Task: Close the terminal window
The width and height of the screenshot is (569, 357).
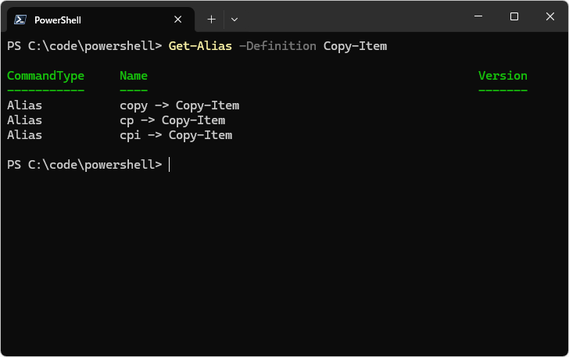Action: 549,16
